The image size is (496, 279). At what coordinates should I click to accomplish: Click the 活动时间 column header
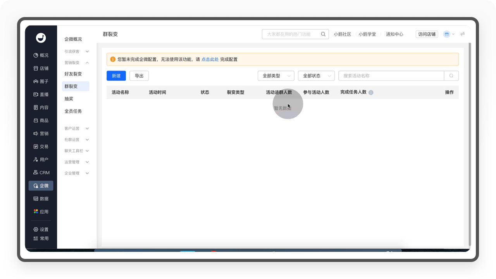[157, 93]
